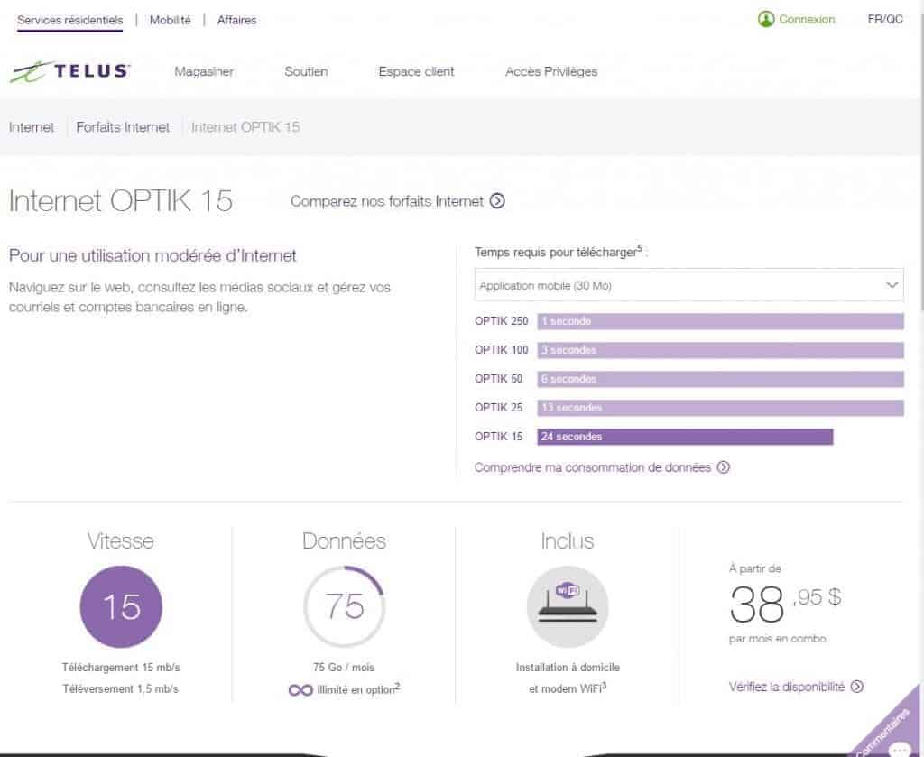Go to Internet breadcrumb link

pos(32,127)
